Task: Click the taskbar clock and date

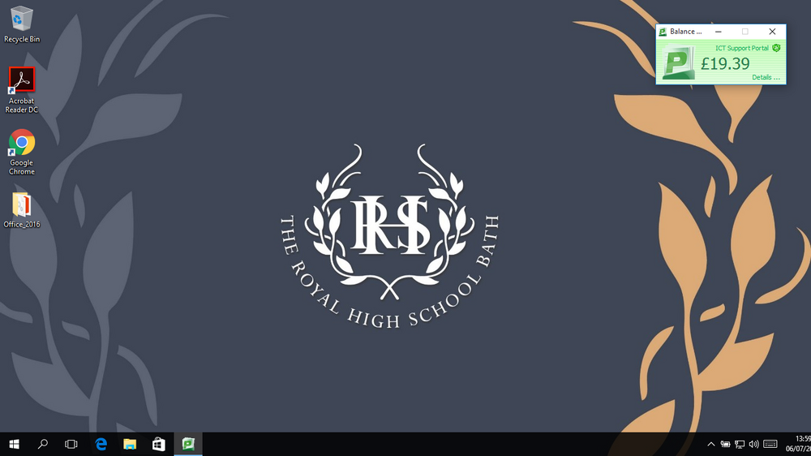Action: pos(800,444)
